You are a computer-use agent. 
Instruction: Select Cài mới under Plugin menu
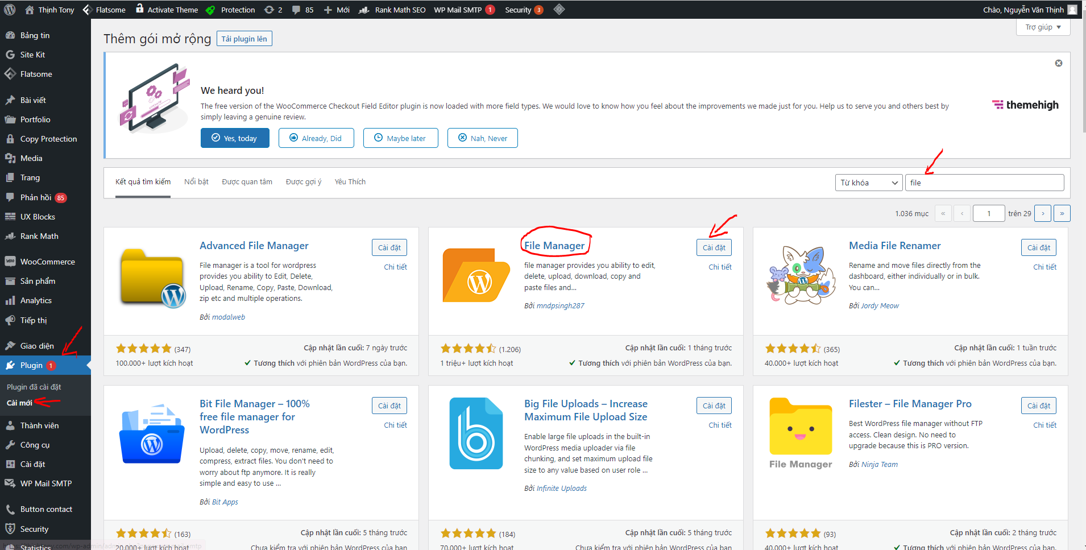pyautogui.click(x=19, y=403)
